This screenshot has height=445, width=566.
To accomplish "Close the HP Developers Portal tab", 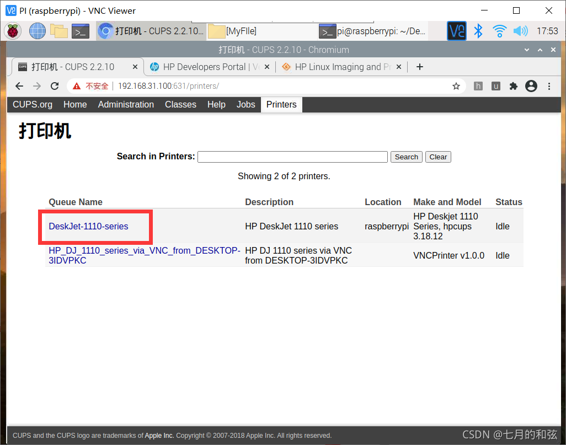I will tap(267, 67).
